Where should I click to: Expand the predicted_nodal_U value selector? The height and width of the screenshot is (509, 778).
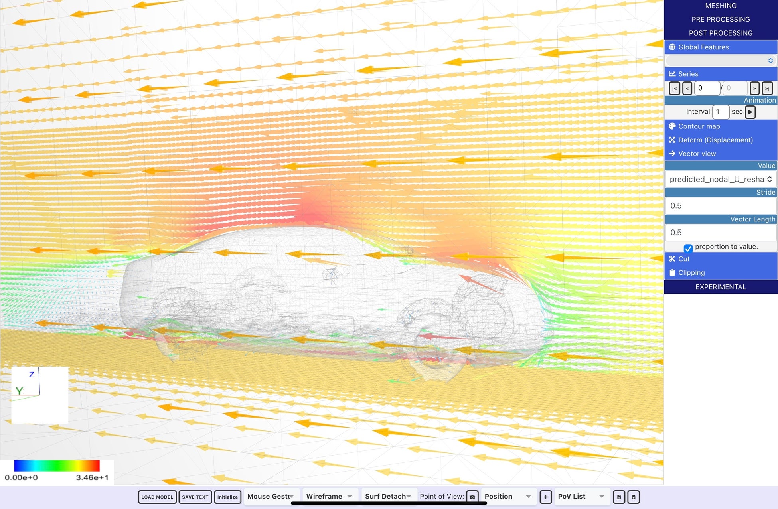coord(721,179)
